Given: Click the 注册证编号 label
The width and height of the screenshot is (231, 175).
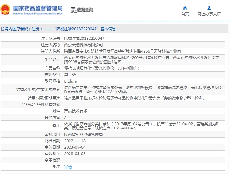Looking at the screenshot, I should click(x=50, y=39).
